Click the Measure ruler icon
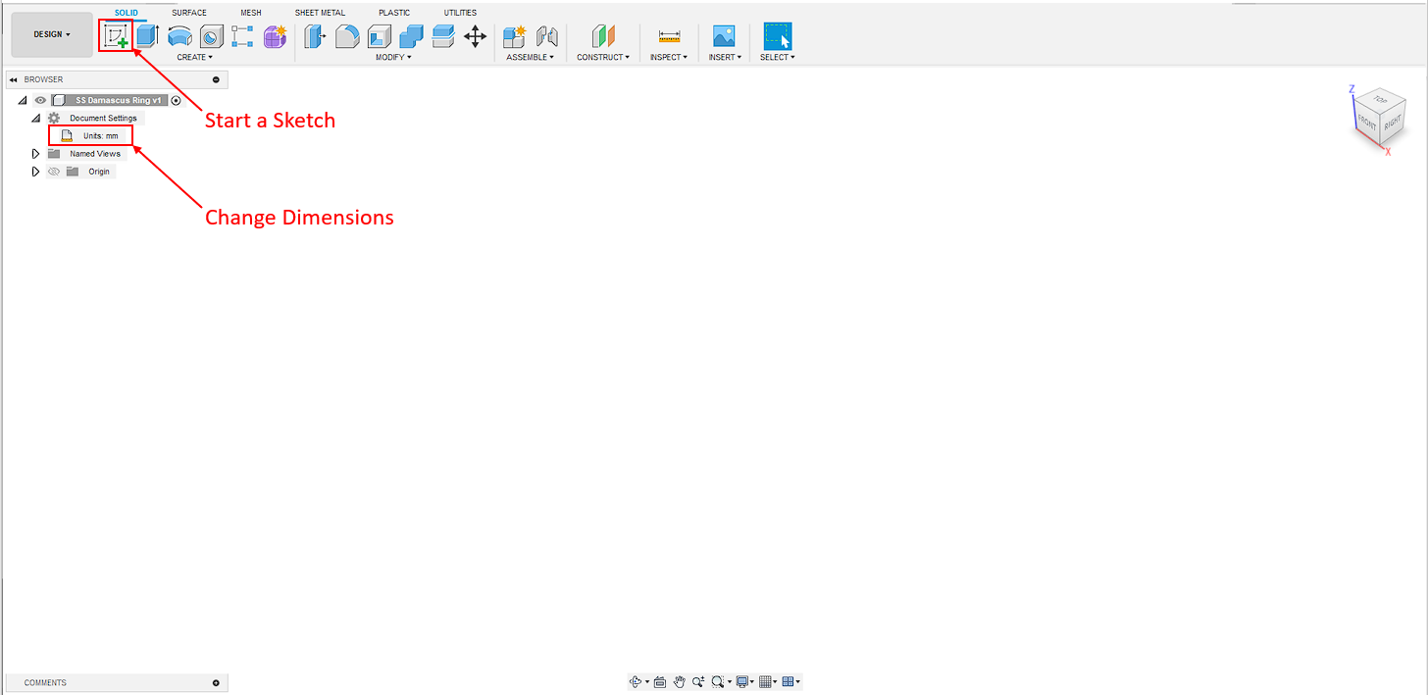The width and height of the screenshot is (1428, 695). click(x=669, y=37)
